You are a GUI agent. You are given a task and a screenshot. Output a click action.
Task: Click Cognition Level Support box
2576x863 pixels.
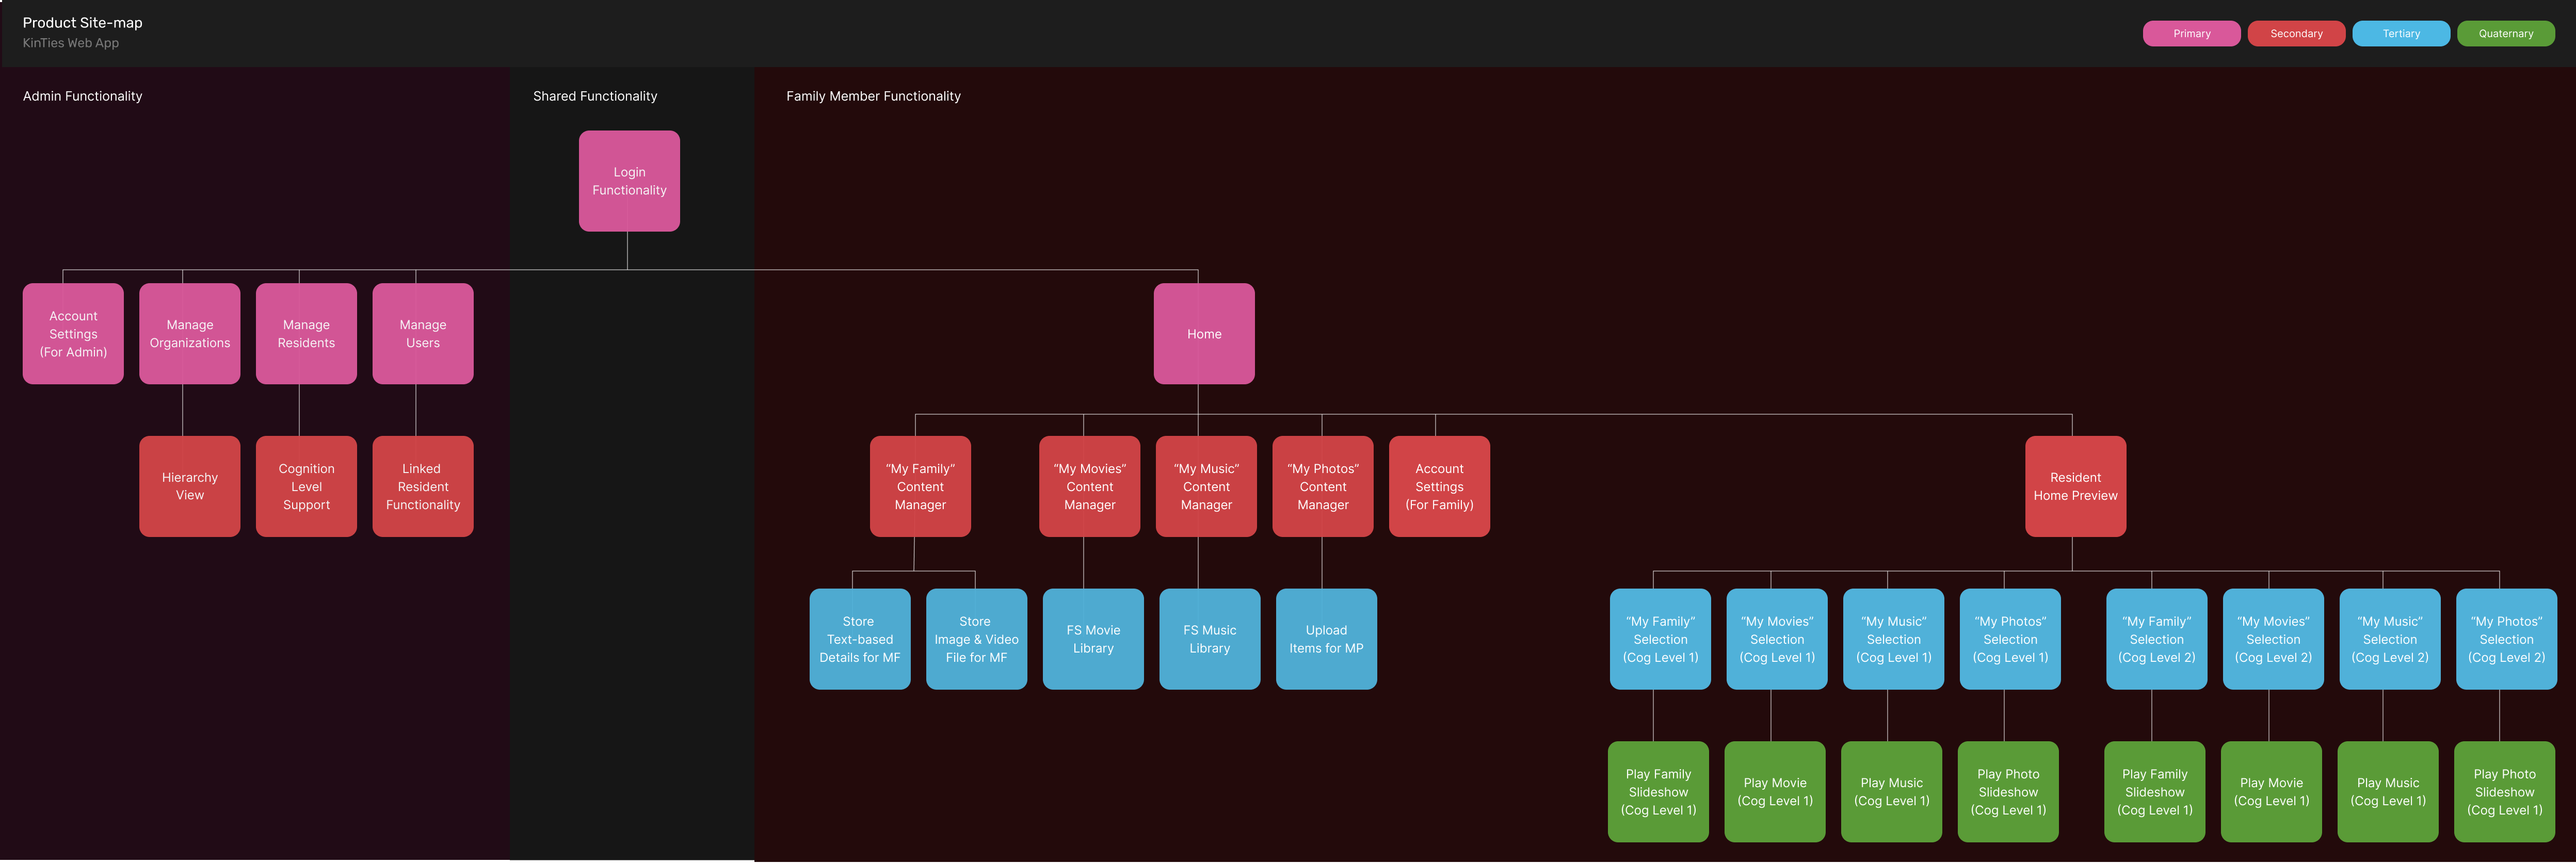[x=306, y=486]
